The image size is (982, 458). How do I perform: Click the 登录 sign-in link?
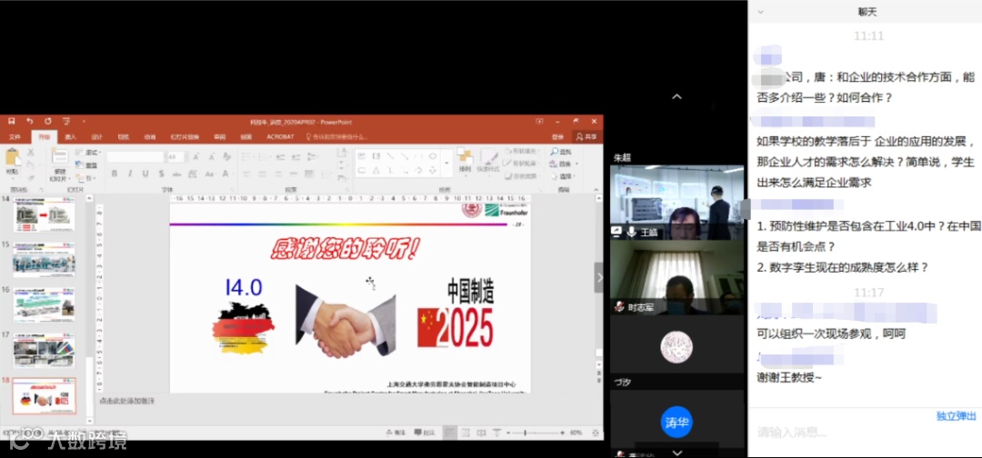coord(557,136)
